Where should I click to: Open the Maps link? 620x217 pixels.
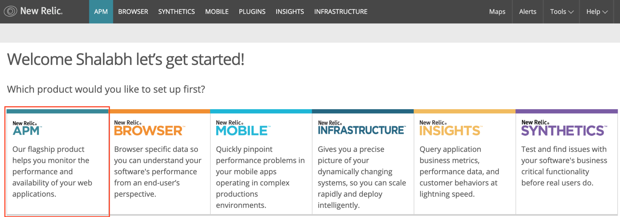(497, 12)
